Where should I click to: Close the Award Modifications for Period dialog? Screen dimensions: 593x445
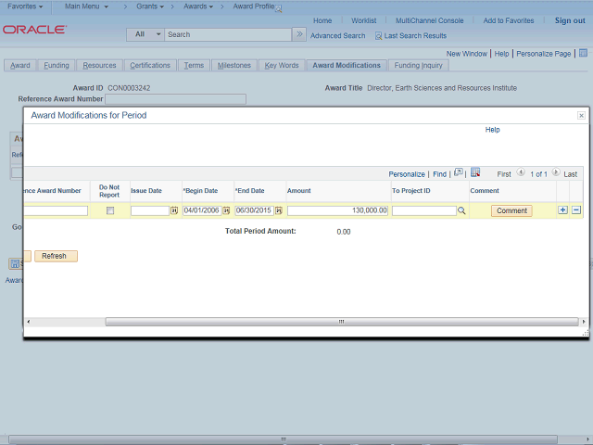click(x=581, y=115)
